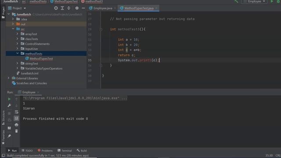The image size is (281, 158).
Task: Collapse the methodTests package
Action: pos(18,54)
